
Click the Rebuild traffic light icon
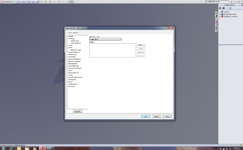68,2
